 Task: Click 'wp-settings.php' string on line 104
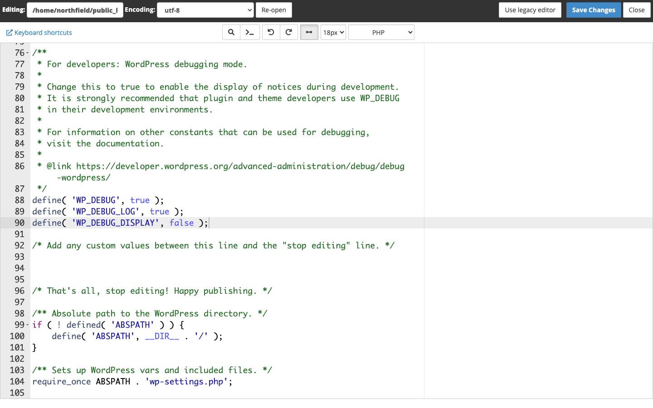187,382
